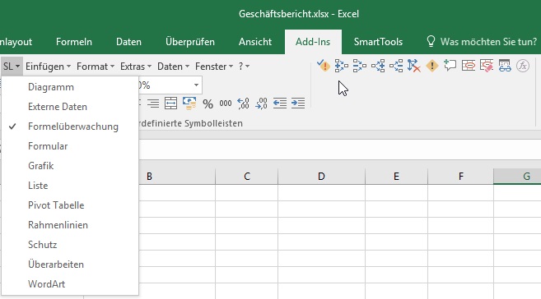Switch to the Ansicht ribbon tab
The width and height of the screenshot is (541, 299).
point(255,42)
